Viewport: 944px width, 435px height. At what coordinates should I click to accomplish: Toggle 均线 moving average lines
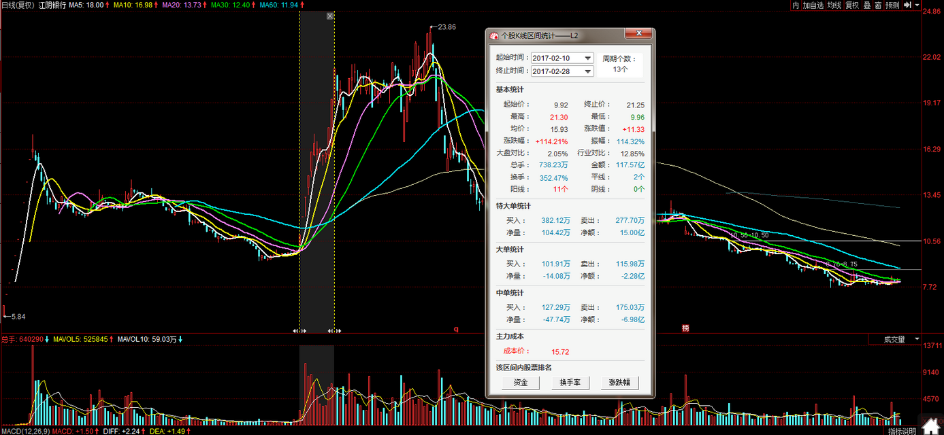pos(834,5)
